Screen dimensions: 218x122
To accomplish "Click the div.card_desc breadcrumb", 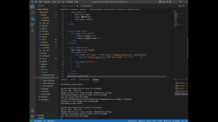I will pyautogui.click(x=134, y=9).
